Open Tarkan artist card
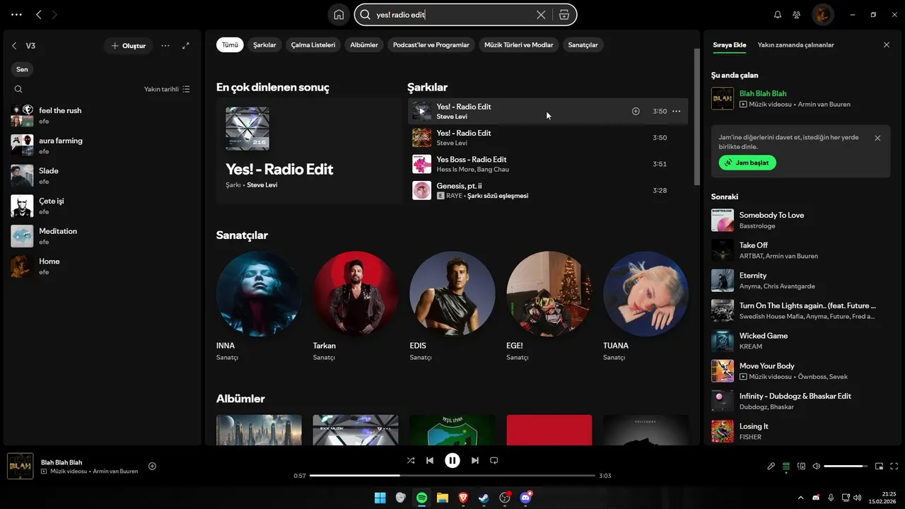This screenshot has height=509, width=905. [x=356, y=308]
